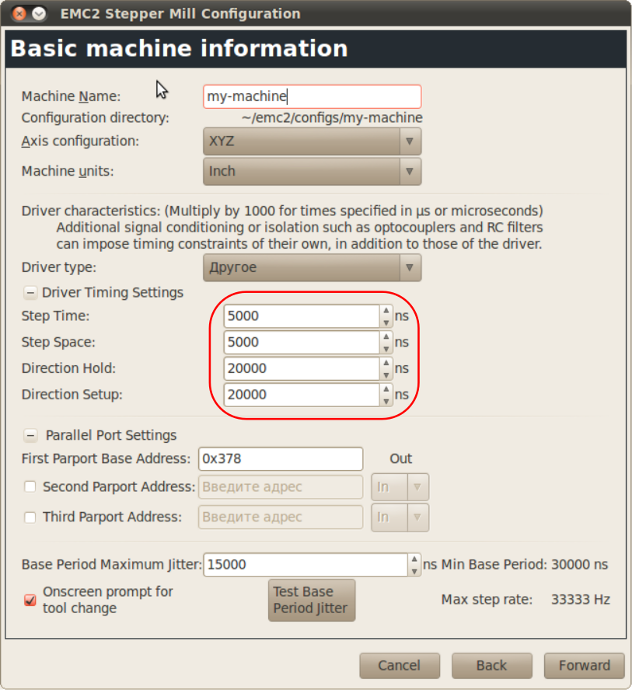Click the Direction Hold value field
This screenshot has width=632, height=690.
pyautogui.click(x=302, y=368)
